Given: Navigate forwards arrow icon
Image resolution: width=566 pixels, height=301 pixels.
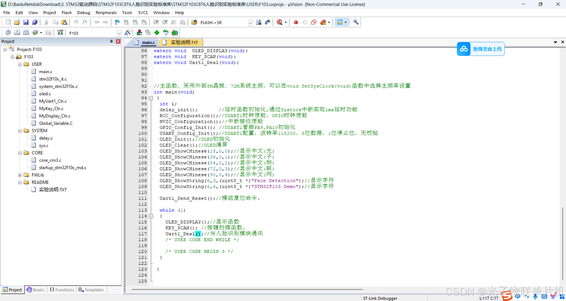Looking at the screenshot, I should (x=106, y=22).
